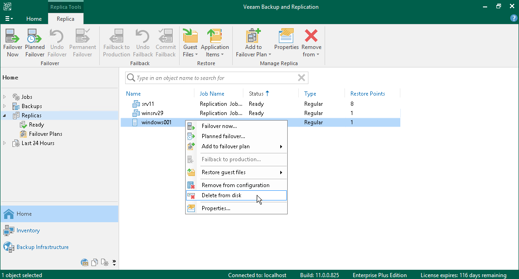Sort by the Restore Points column header
The width and height of the screenshot is (519, 279).
[x=368, y=94]
